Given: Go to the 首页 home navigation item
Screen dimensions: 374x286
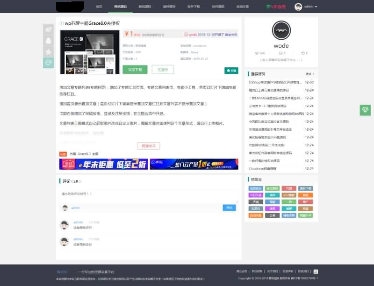Looking at the screenshot, I should (x=99, y=7).
